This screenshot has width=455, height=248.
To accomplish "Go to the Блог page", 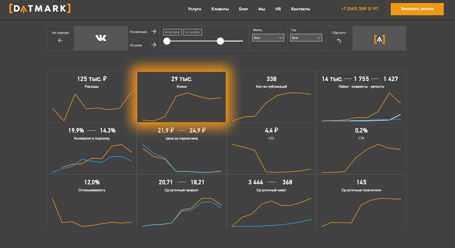I will pos(243,9).
